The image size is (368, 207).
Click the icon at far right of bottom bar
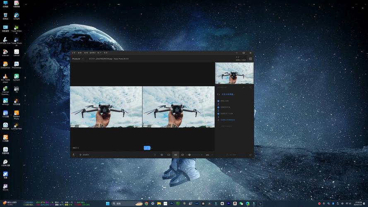[x=250, y=155]
